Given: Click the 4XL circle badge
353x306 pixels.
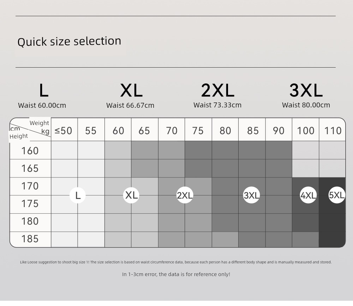Looking at the screenshot, I should coord(308,195).
